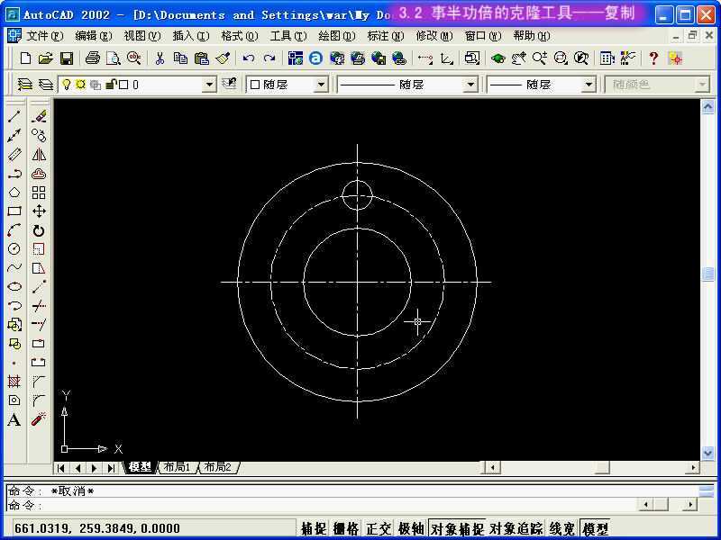Image resolution: width=721 pixels, height=540 pixels.
Task: Open the Help question mark icon
Action: (x=653, y=58)
